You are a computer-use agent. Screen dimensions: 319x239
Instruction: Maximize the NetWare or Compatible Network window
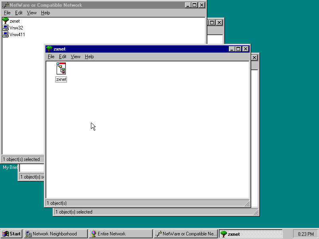click(194, 5)
